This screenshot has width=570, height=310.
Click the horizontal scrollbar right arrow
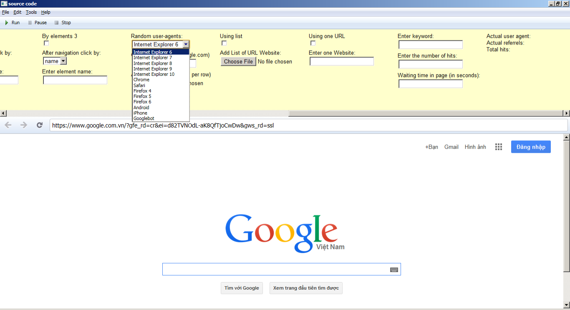point(566,113)
